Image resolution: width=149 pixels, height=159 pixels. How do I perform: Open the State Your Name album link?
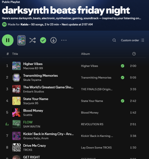click(92, 101)
